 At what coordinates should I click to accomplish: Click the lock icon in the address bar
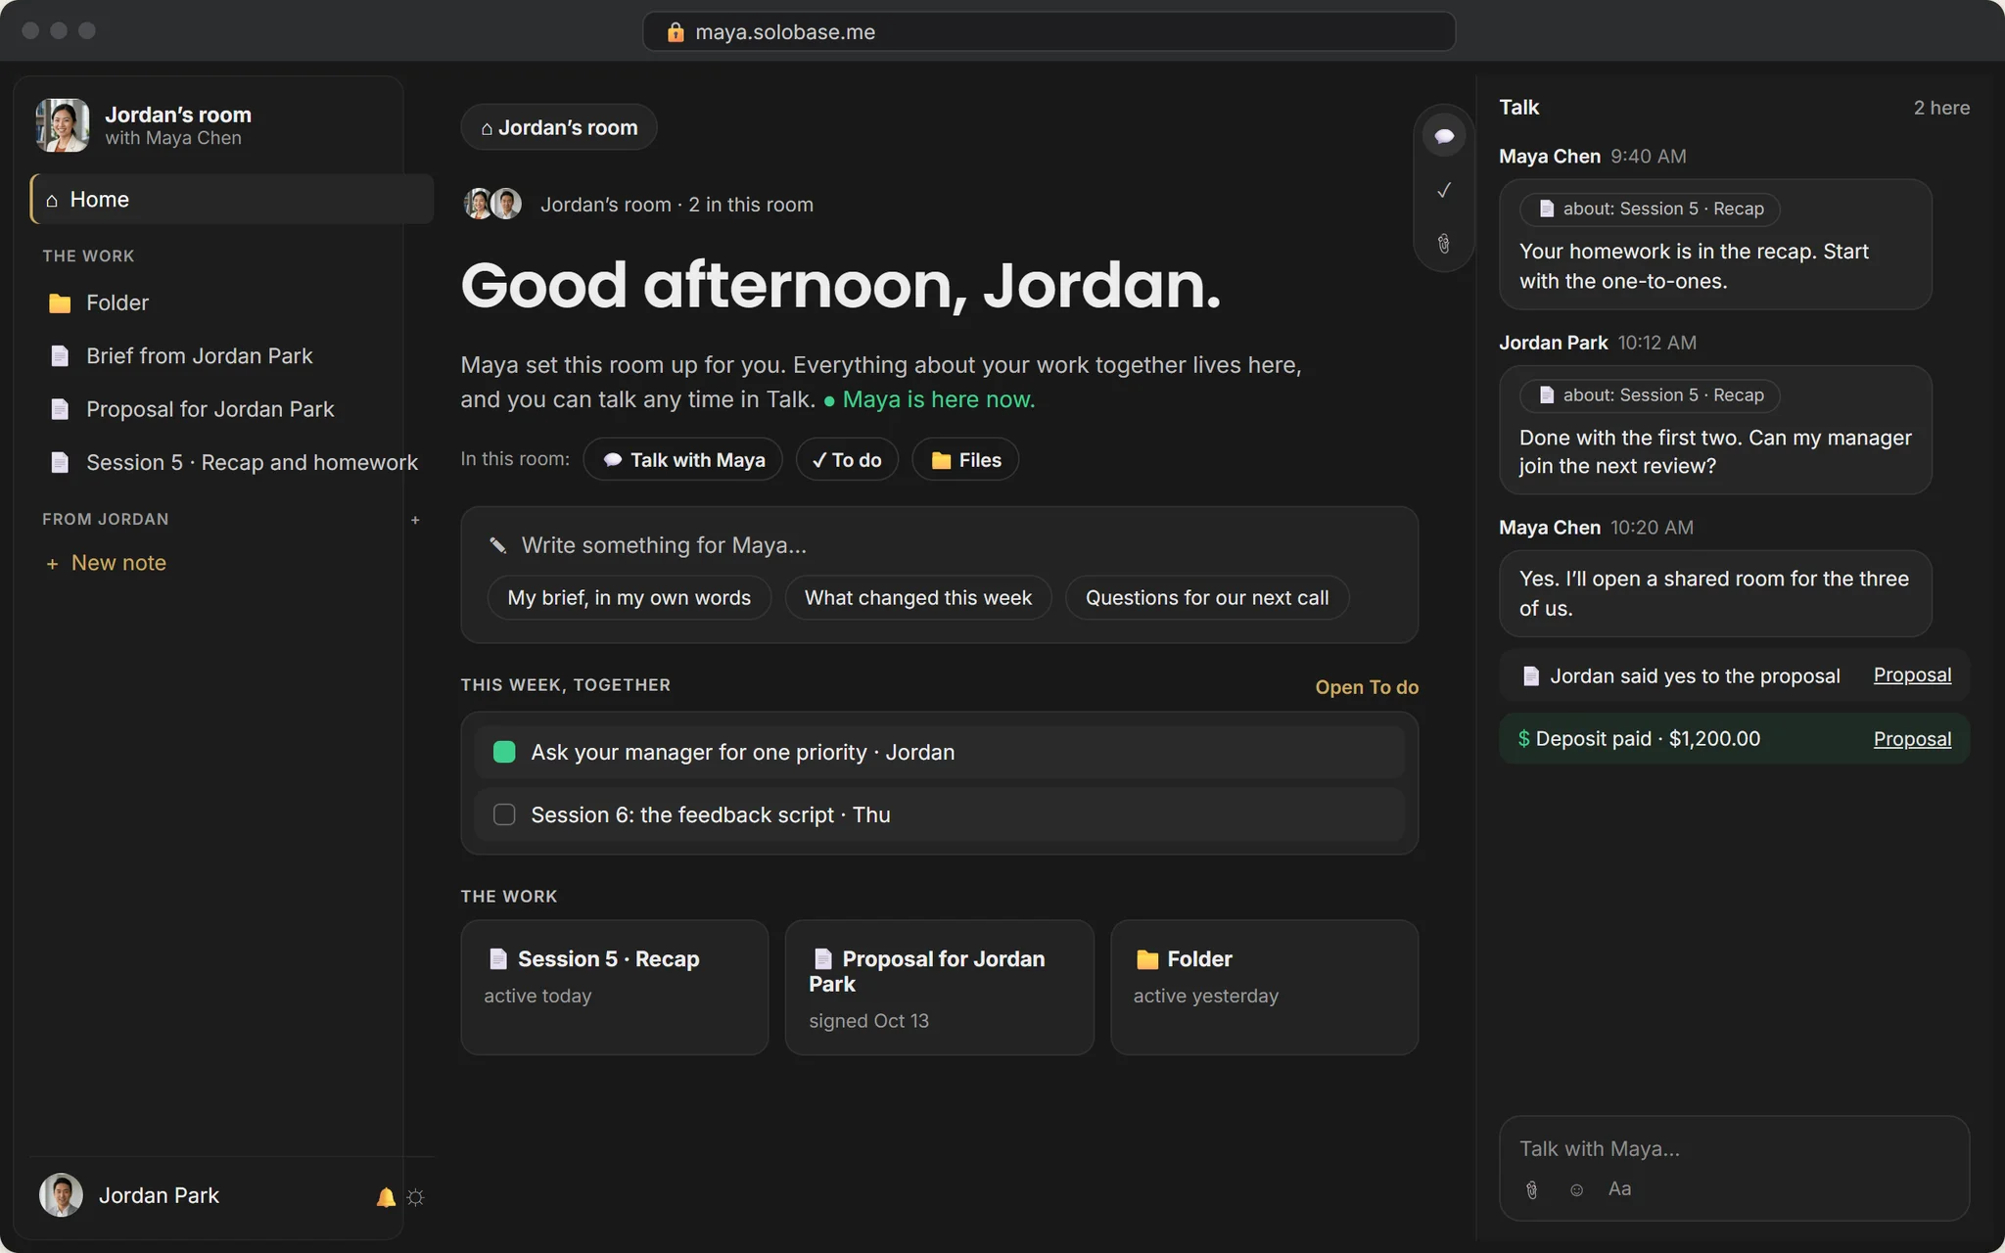click(x=676, y=32)
